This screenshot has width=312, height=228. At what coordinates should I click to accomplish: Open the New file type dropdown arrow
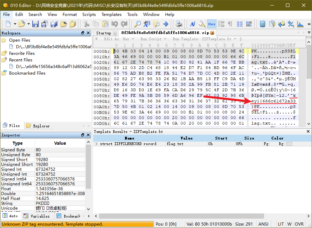pyautogui.click(x=15, y=24)
